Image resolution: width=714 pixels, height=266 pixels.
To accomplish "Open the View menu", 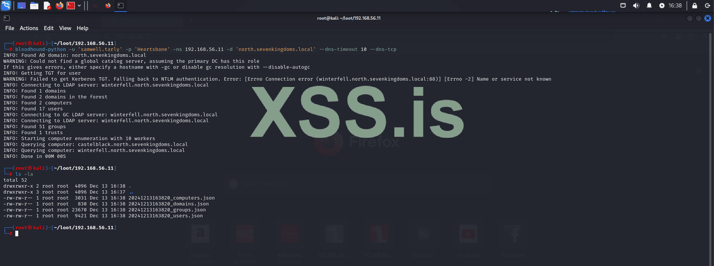I will [65, 28].
